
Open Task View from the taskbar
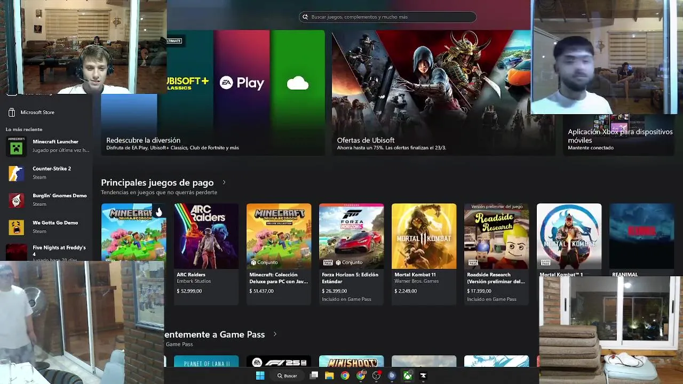coord(314,375)
